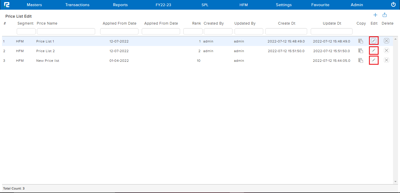
Task: Copy the New Price list row
Action: click(x=361, y=60)
